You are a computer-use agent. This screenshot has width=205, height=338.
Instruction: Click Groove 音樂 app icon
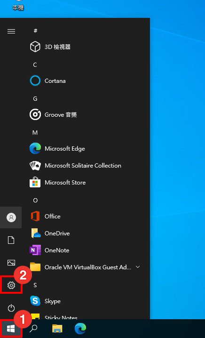click(35, 115)
